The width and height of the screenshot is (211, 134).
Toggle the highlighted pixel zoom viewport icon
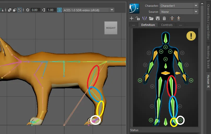tap(20, 10)
